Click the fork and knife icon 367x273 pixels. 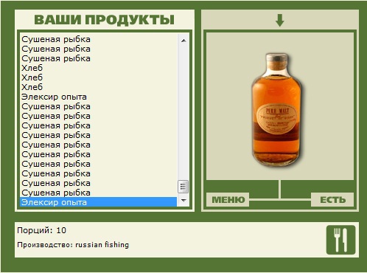[340, 240]
